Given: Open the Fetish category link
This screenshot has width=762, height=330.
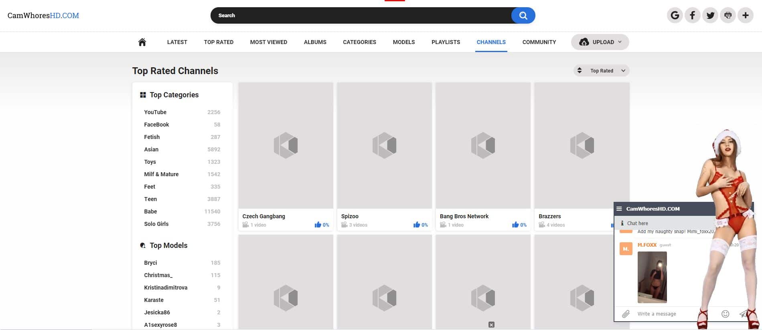Looking at the screenshot, I should pos(152,137).
